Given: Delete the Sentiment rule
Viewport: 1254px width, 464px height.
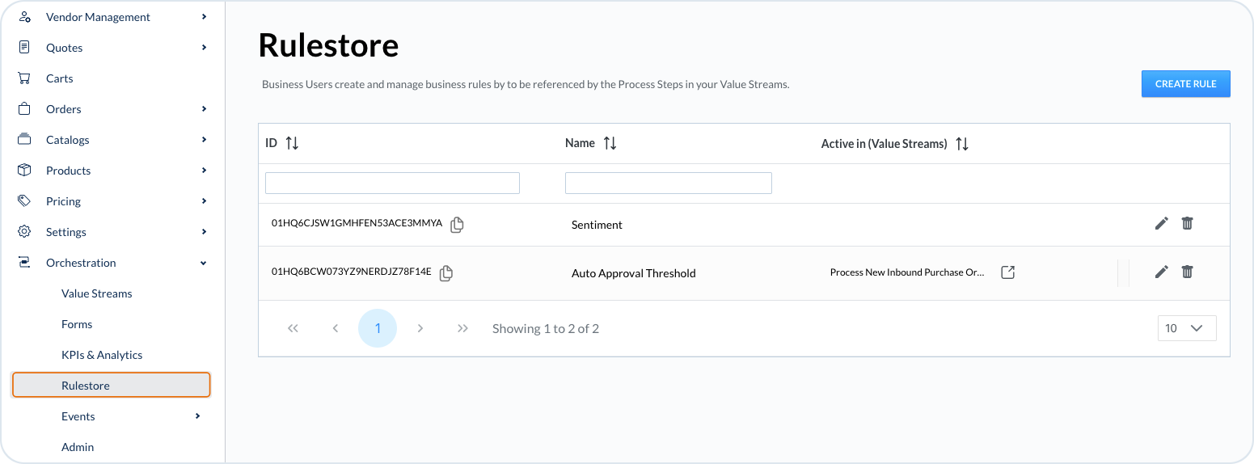Looking at the screenshot, I should point(1187,224).
